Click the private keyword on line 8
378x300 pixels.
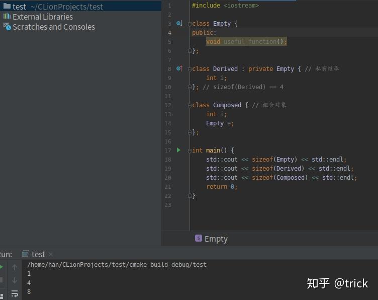click(260, 69)
